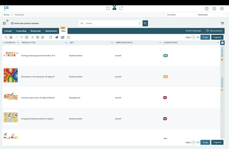Toggle the click-select cursor tool
This screenshot has width=229, height=149.
(11, 37)
